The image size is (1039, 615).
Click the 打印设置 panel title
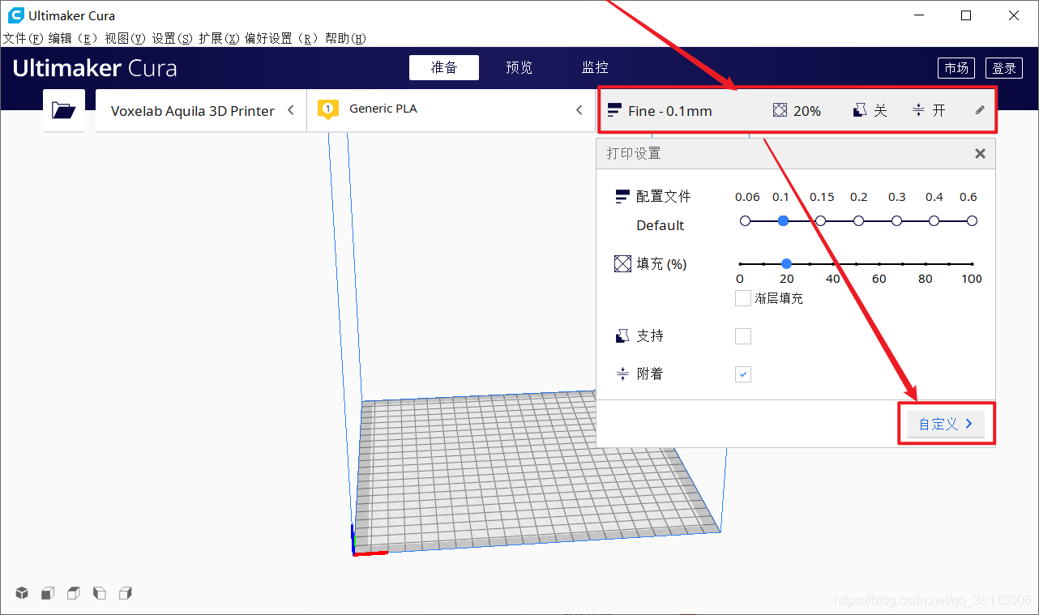point(634,153)
